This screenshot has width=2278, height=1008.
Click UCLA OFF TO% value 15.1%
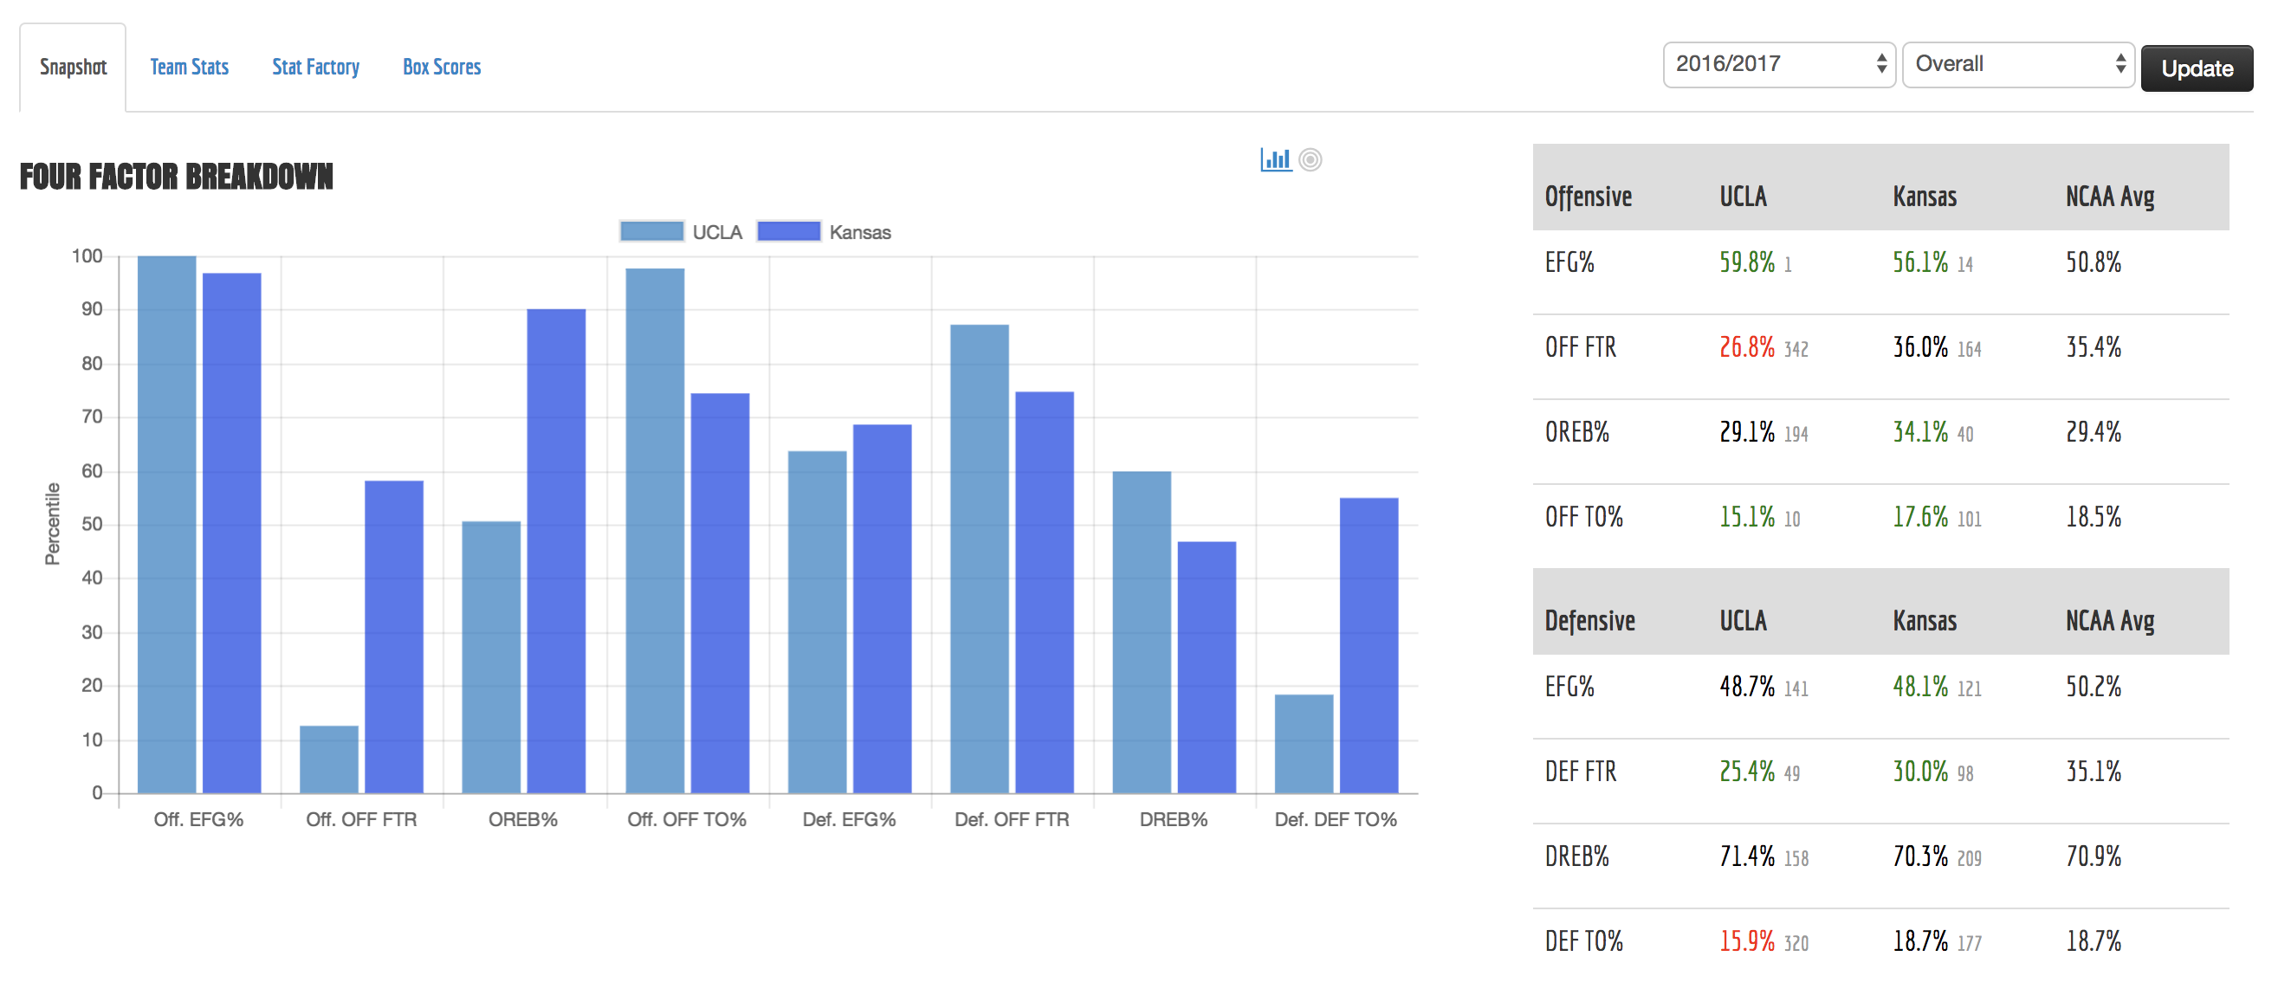[1746, 517]
